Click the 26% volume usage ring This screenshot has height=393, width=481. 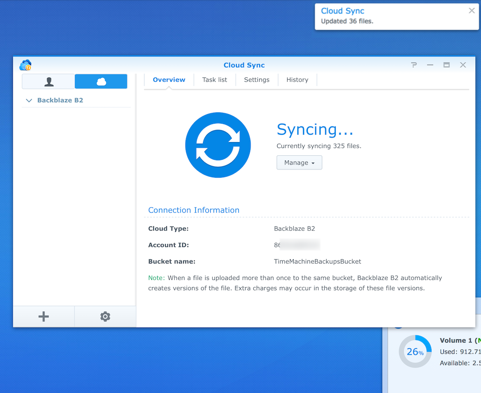(x=415, y=351)
